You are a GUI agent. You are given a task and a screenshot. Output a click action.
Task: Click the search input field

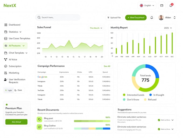point(58,17)
